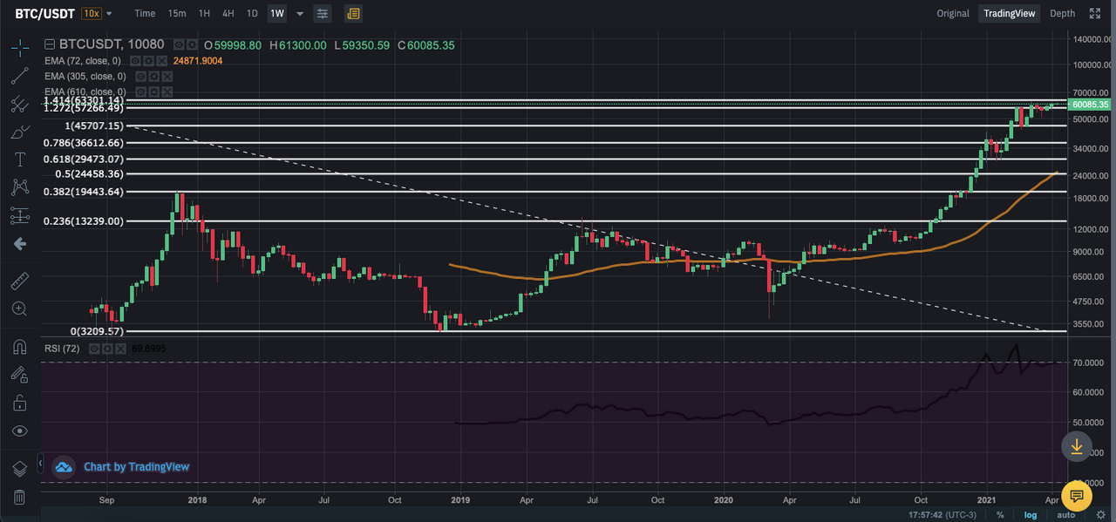Click the BTC/USDT pair title
The image size is (1116, 522).
click(44, 14)
